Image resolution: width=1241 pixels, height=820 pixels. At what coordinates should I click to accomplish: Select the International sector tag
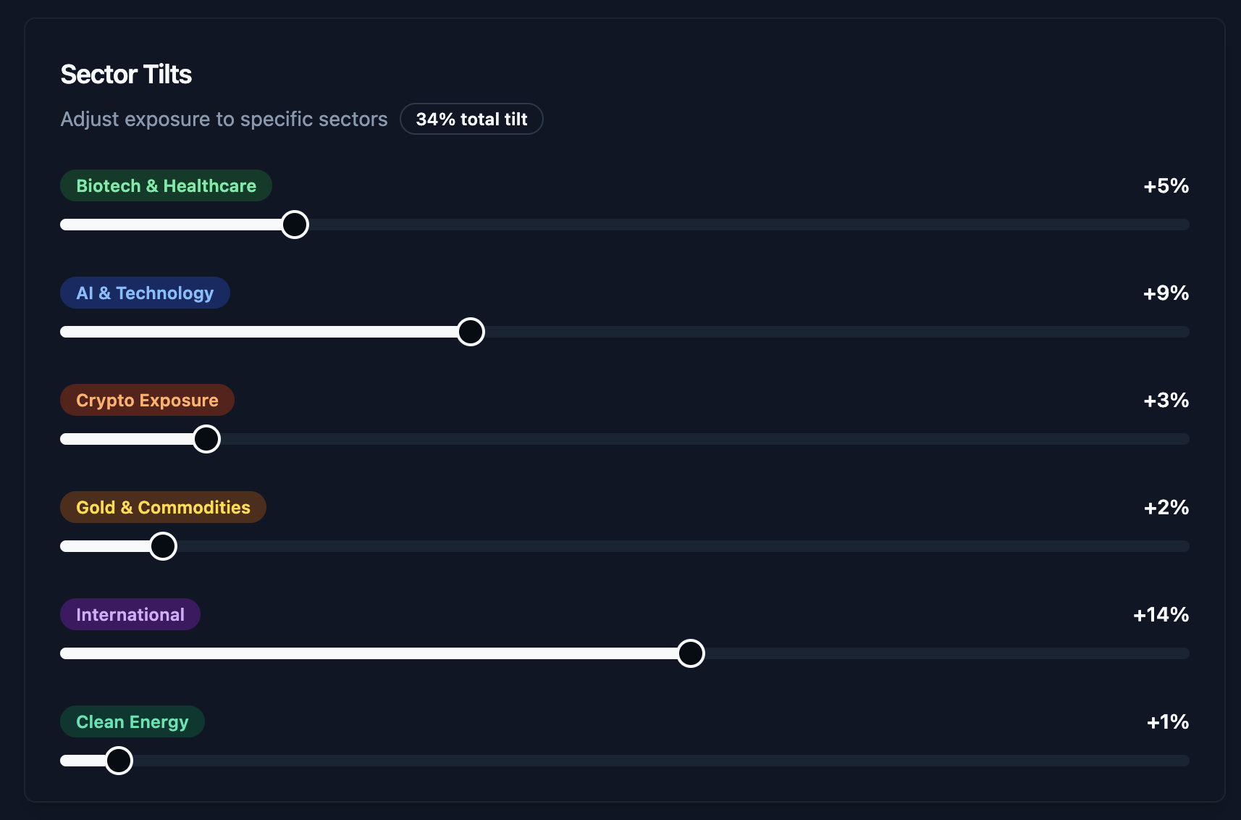[130, 615]
